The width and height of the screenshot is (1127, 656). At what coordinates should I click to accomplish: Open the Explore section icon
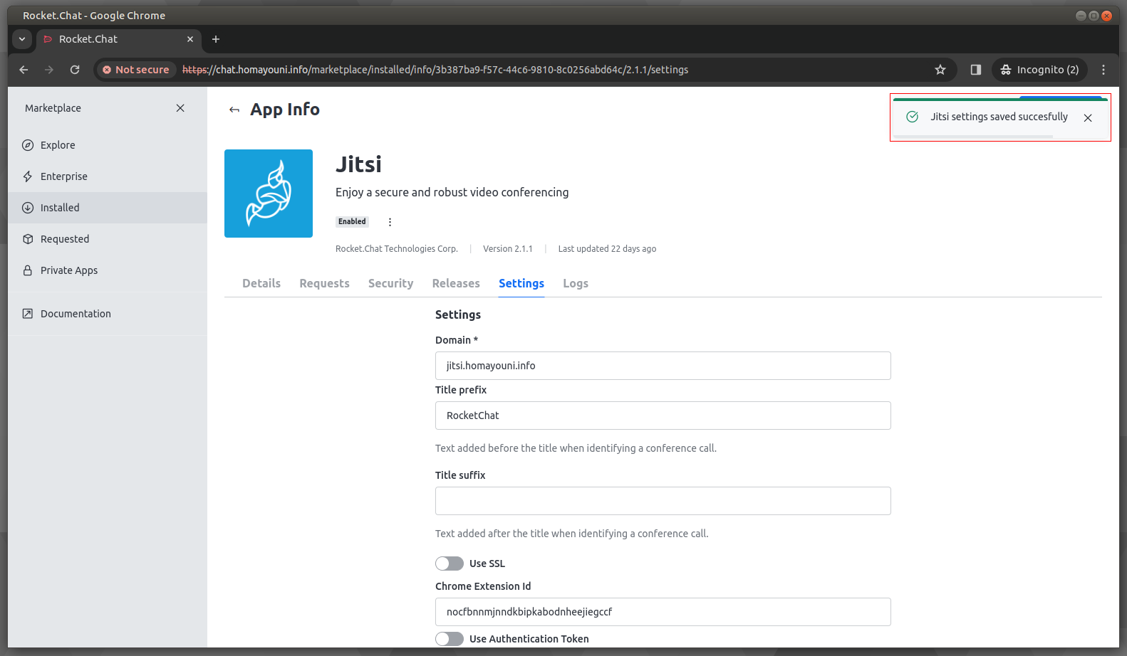(x=28, y=145)
